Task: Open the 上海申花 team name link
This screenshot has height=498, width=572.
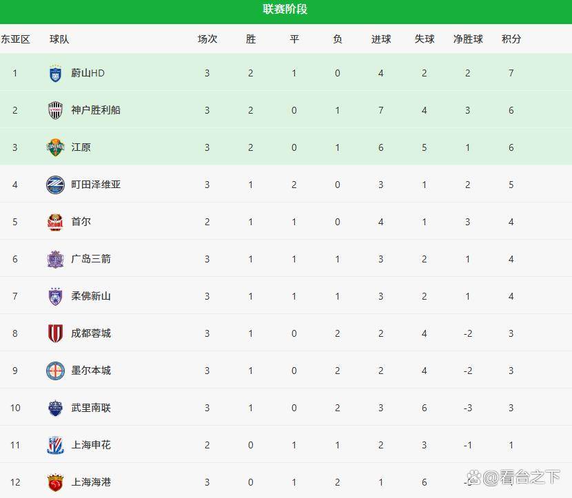Action: pos(91,445)
